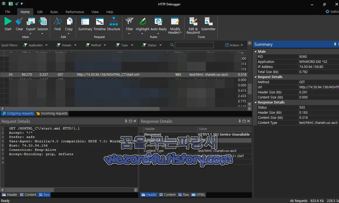
Task: Open the Find tool
Action: coord(57,24)
